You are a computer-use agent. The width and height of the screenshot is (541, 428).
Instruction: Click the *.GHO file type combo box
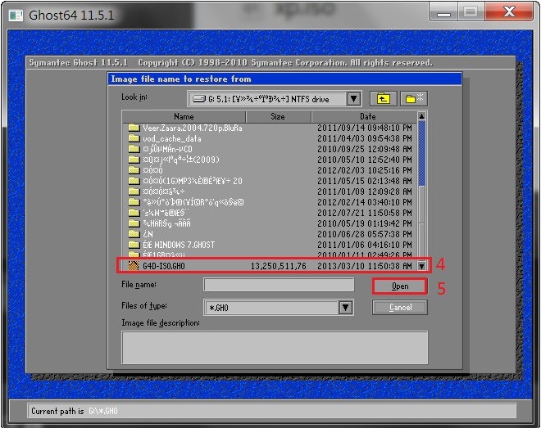click(279, 308)
